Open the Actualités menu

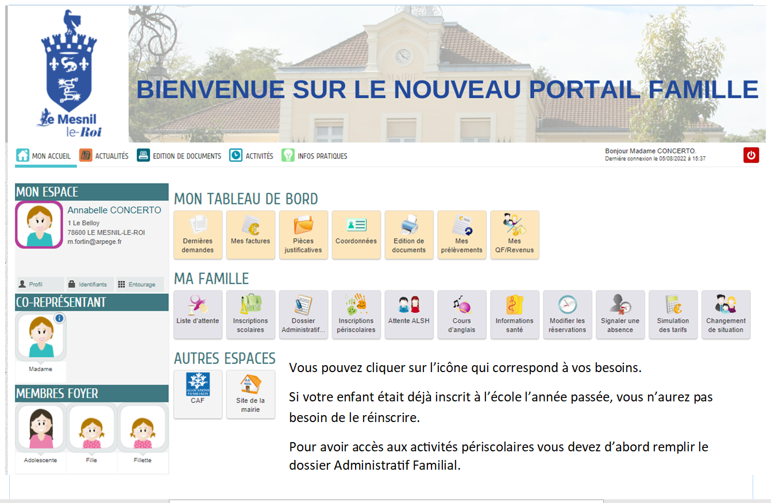coord(104,156)
